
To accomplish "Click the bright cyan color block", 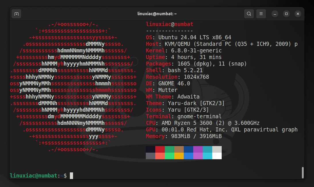I will (x=208, y=156).
